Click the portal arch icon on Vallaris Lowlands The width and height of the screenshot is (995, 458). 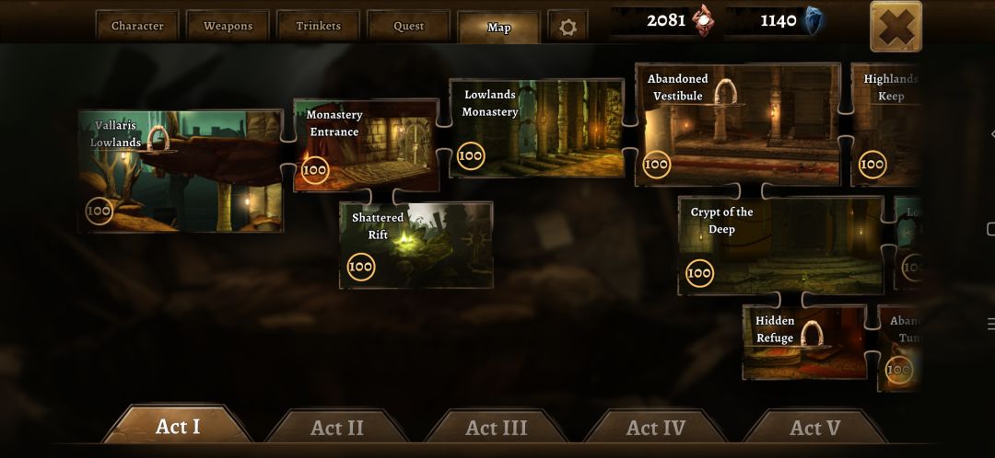click(158, 138)
